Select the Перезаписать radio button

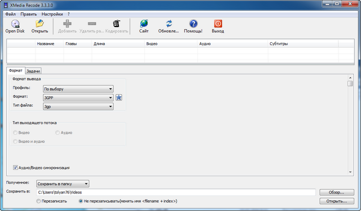(38, 201)
